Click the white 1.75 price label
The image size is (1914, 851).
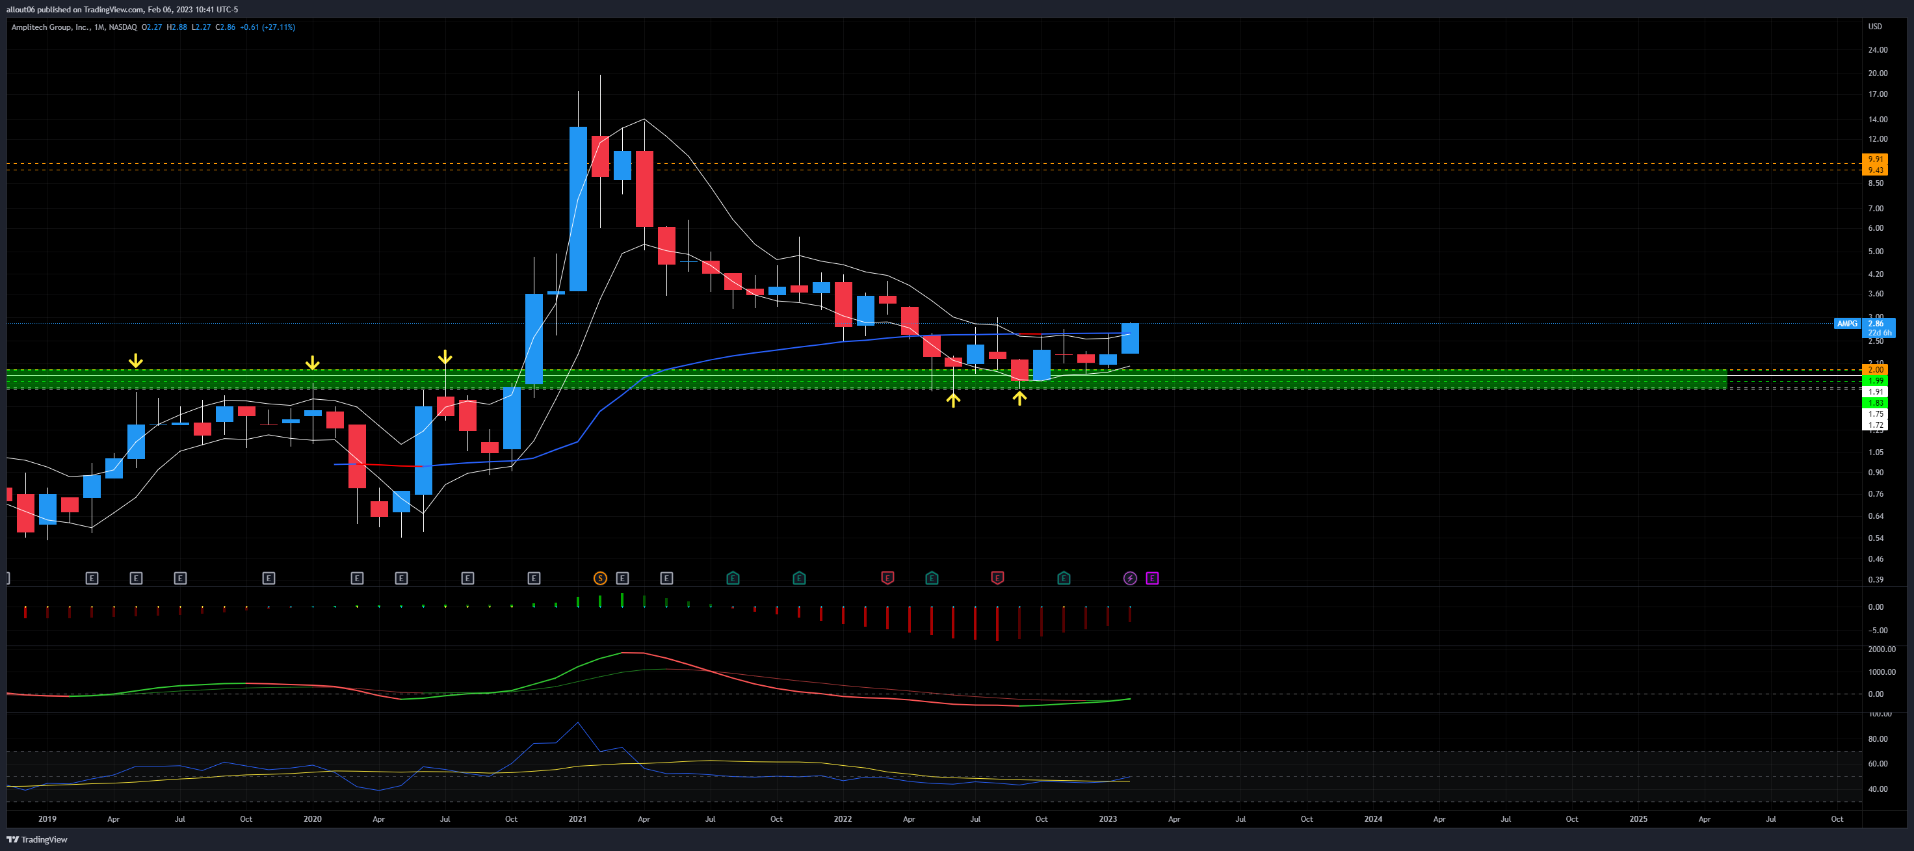(1874, 414)
